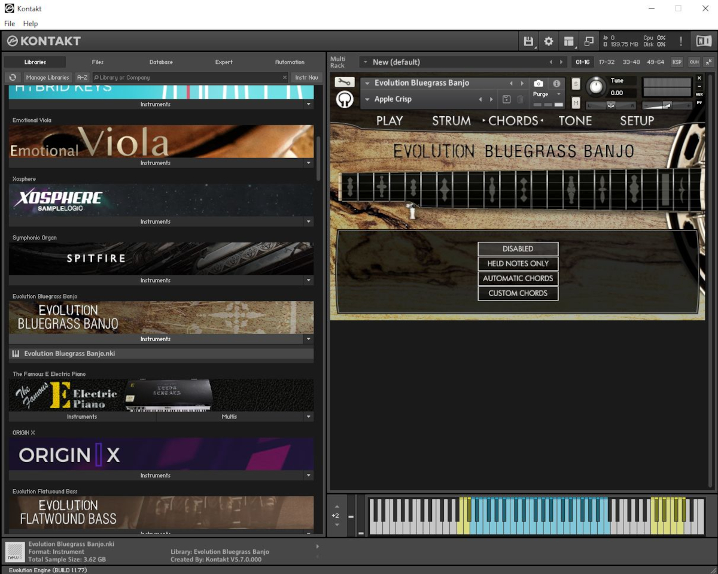Open the TONE page of the banjo

[575, 120]
